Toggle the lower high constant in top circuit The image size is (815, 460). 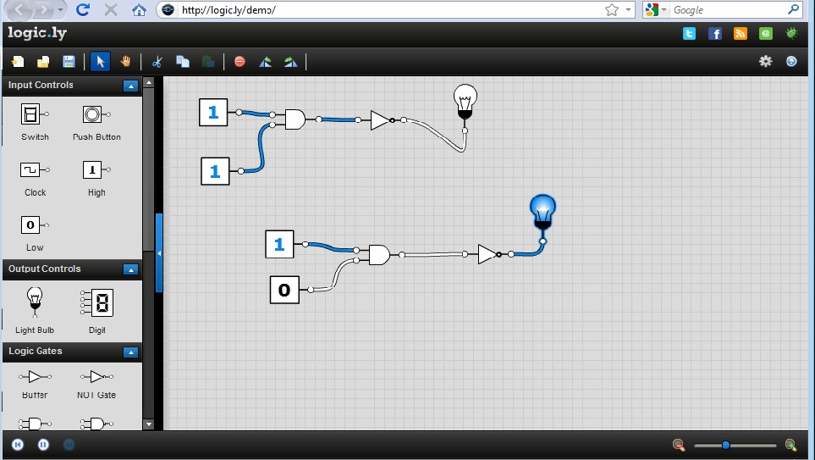(x=215, y=171)
